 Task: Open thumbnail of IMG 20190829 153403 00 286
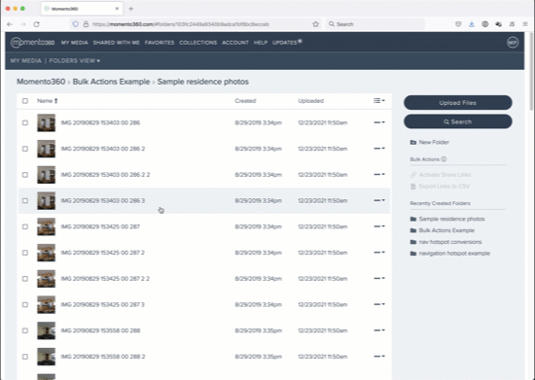[x=46, y=122]
